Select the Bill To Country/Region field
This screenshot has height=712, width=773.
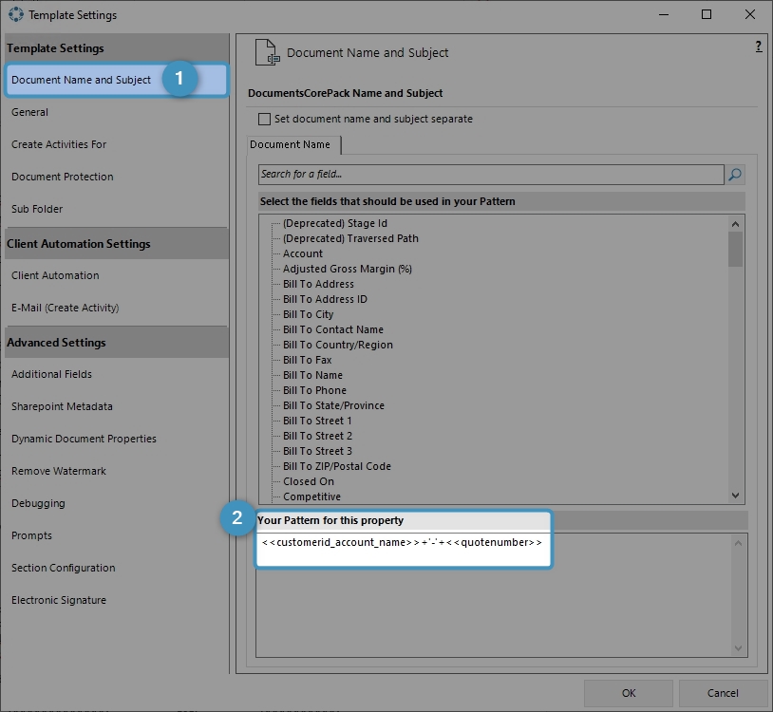[x=338, y=345]
